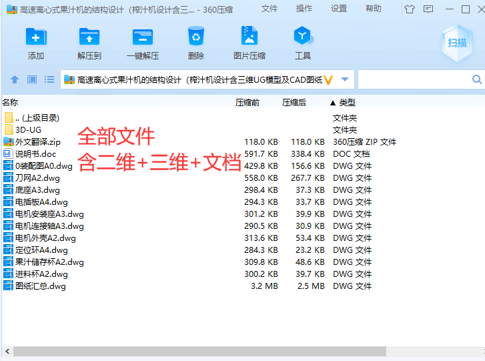This screenshot has width=485, height=361.
Task: Open the 文件 menu
Action: point(269,9)
